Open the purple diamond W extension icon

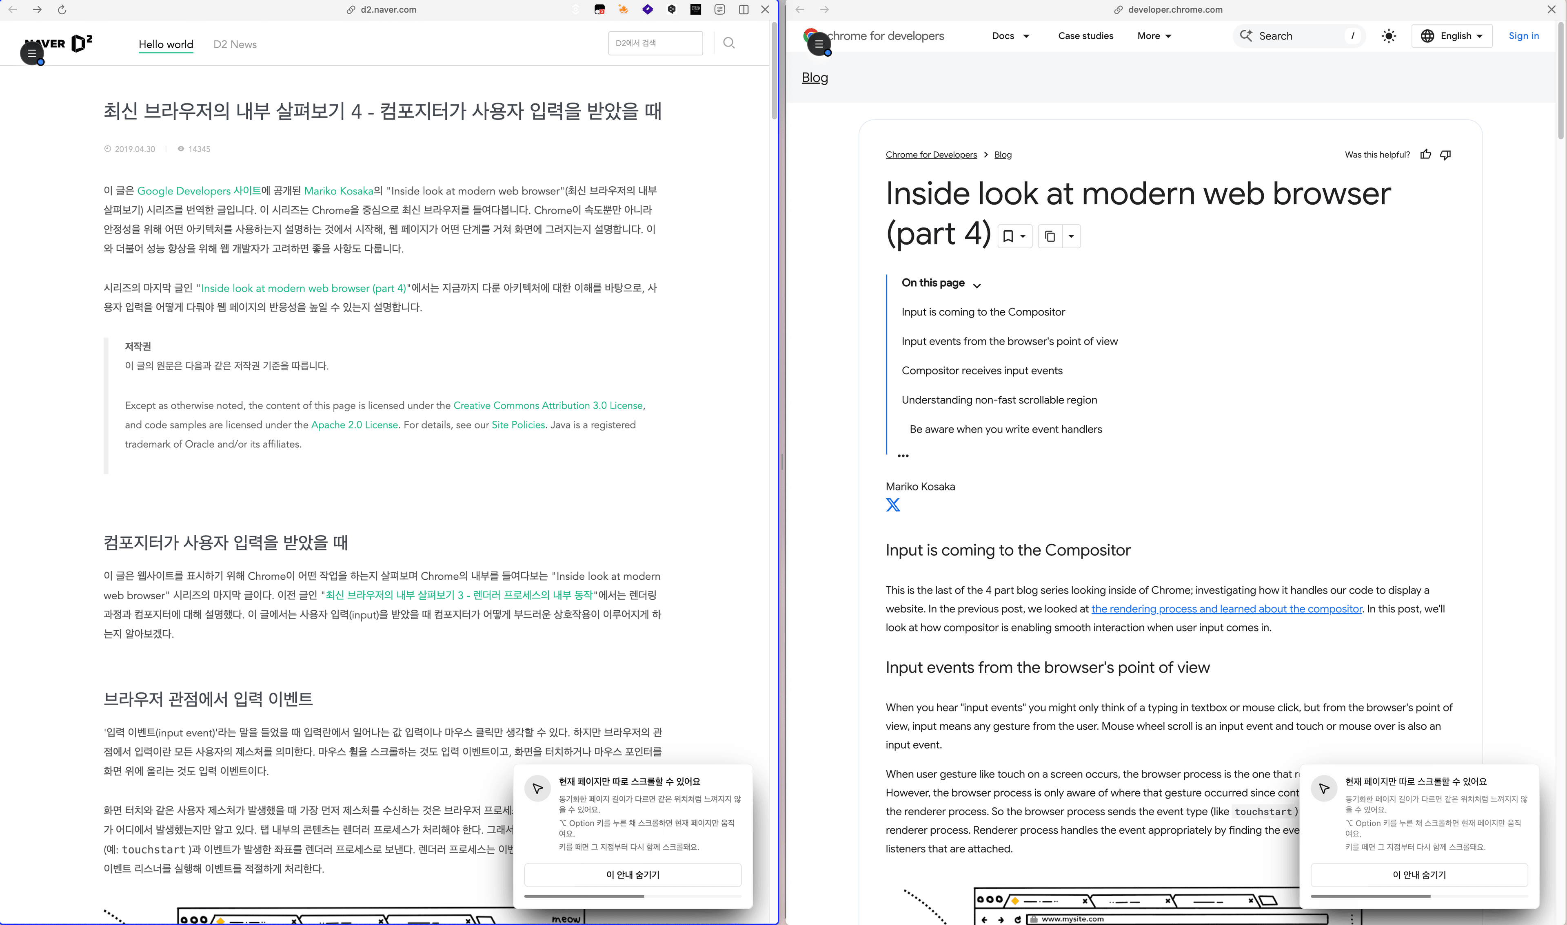coord(648,9)
